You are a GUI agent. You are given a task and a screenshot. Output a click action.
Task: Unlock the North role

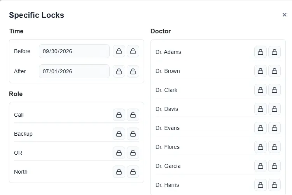[x=133, y=172]
